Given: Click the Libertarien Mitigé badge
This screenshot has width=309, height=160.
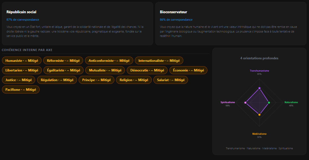Looking at the screenshot, I should [22, 70].
